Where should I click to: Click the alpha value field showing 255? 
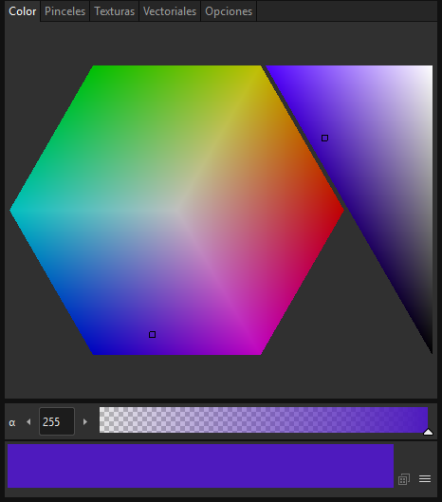[x=57, y=421]
